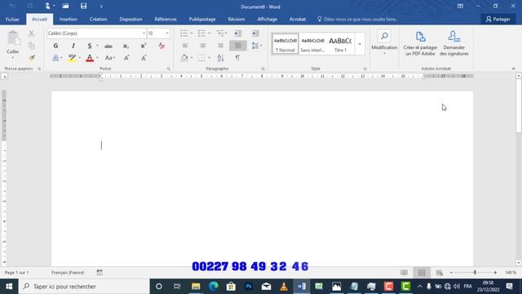Center the text alignment

coord(203,46)
